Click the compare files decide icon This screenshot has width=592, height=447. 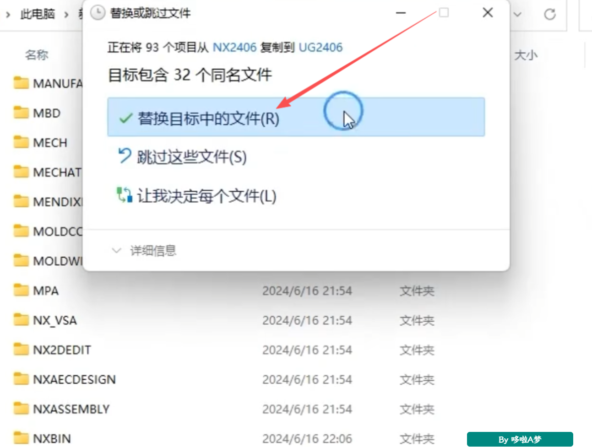coord(124,195)
